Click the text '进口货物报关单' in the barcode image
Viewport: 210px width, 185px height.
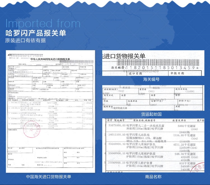click(x=125, y=56)
